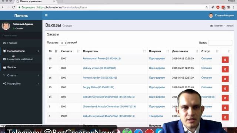237x133 pixels.
Task: Open Главная in sidebar
Action: (21, 43)
